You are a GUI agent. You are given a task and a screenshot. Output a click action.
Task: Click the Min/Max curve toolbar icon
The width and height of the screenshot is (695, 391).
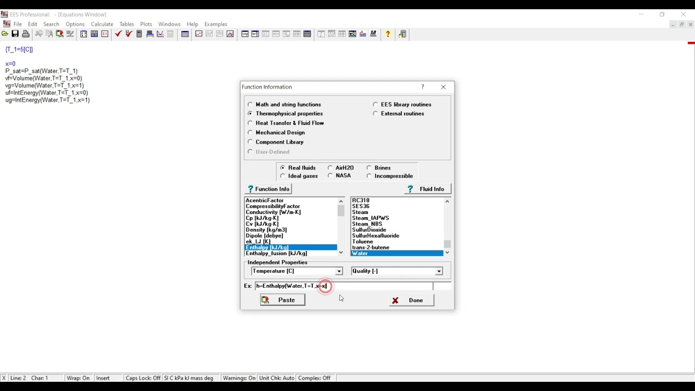click(x=160, y=34)
